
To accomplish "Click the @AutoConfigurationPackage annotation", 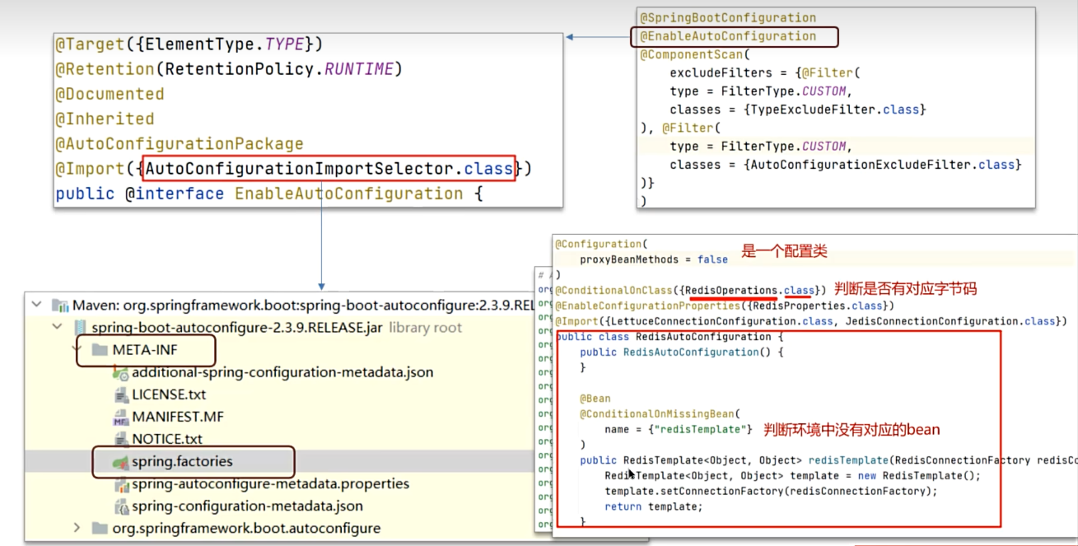I will pos(180,144).
